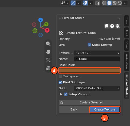Image resolution: width=130 pixels, height=126 pixels.
Task: Click the checkerboard texture icon
Action: [61, 33]
